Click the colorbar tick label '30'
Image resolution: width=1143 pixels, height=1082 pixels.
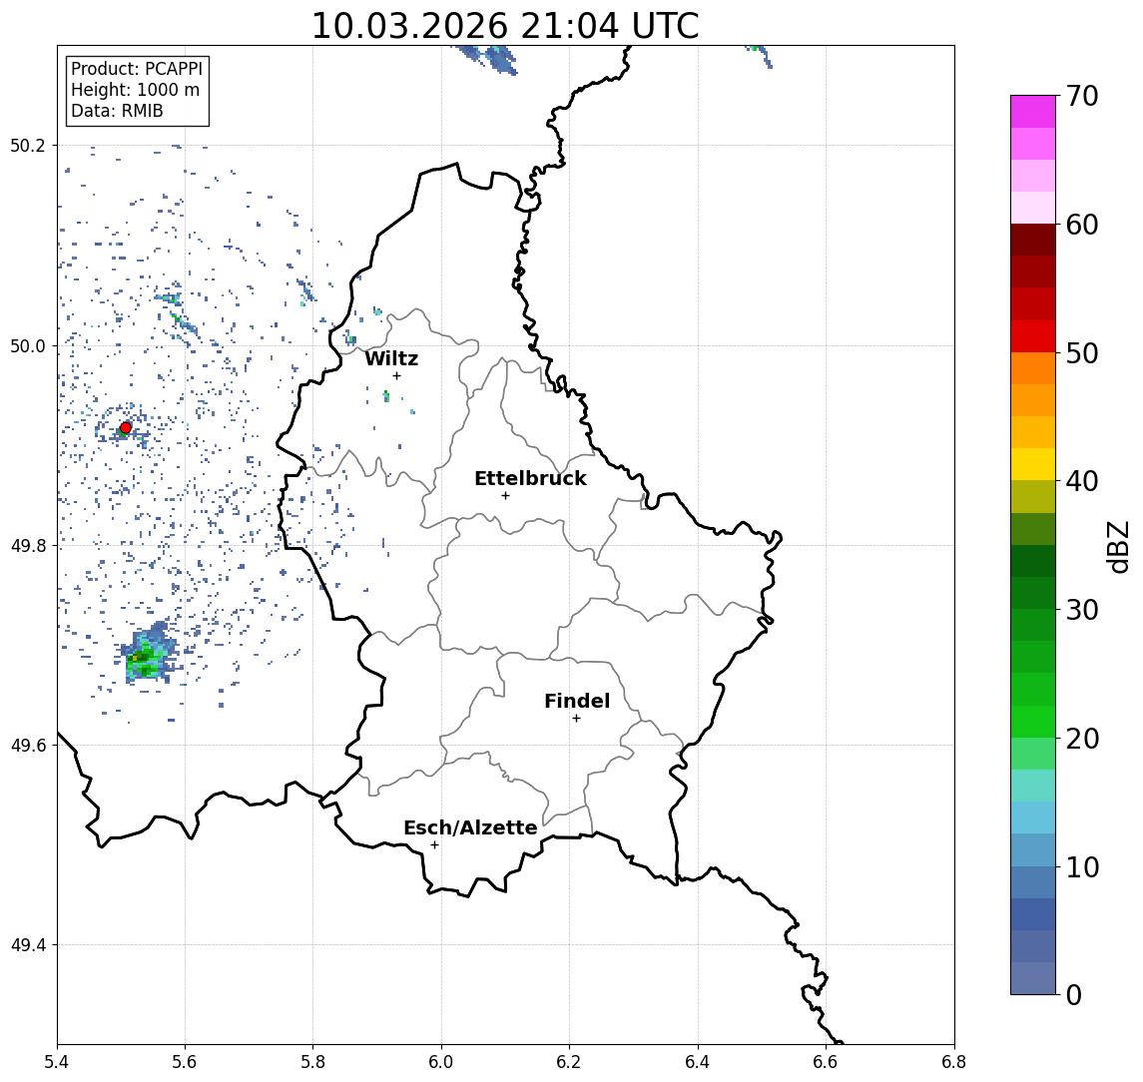click(x=1082, y=610)
